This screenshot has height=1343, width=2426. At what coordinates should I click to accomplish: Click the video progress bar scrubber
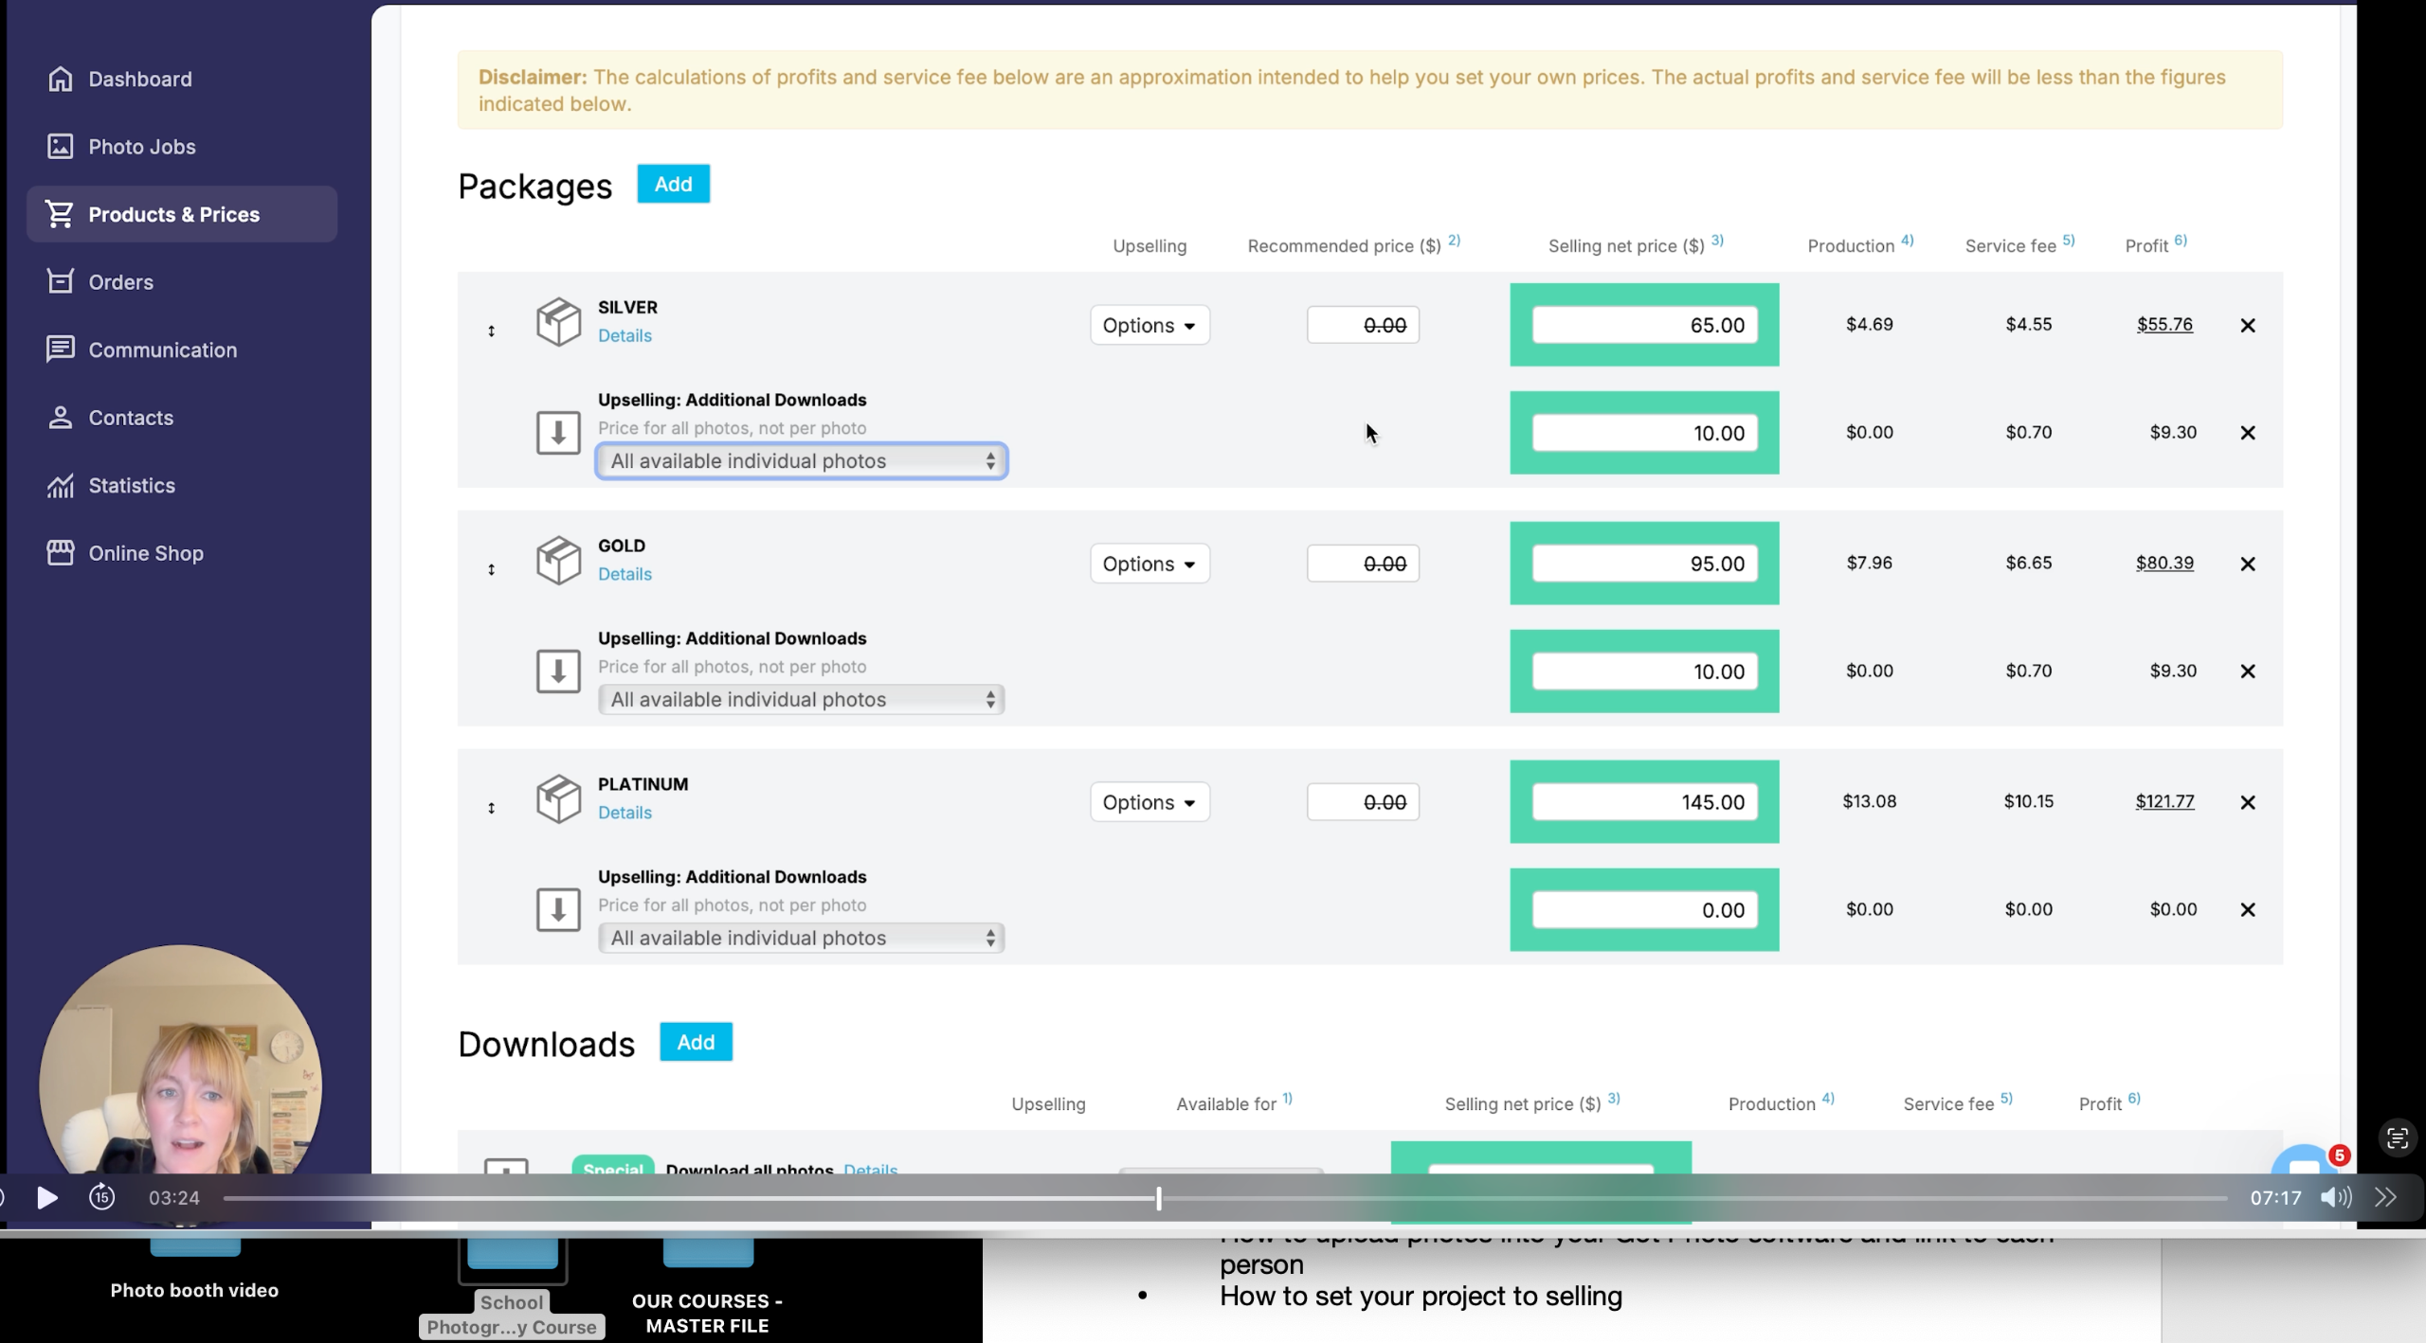point(1158,1198)
